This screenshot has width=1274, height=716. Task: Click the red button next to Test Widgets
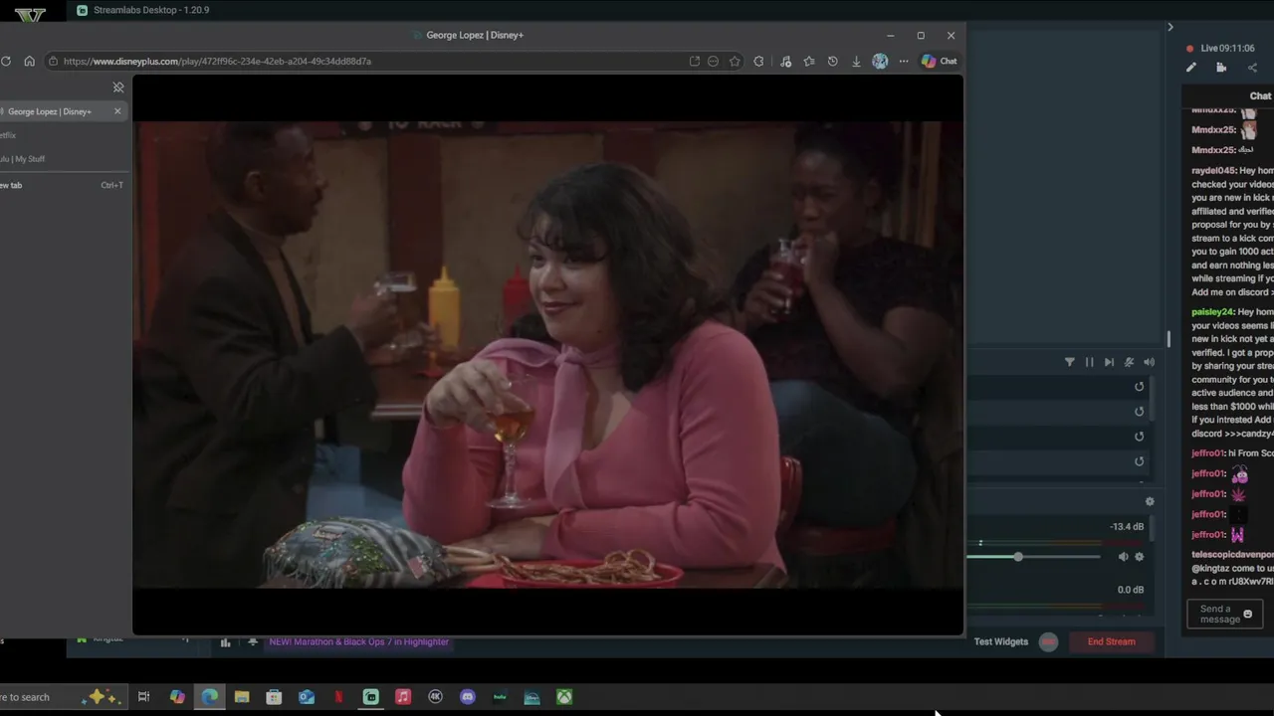pyautogui.click(x=1048, y=641)
